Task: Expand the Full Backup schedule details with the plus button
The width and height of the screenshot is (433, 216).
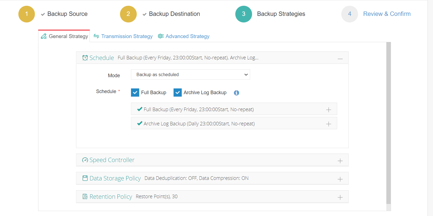Action: point(329,110)
